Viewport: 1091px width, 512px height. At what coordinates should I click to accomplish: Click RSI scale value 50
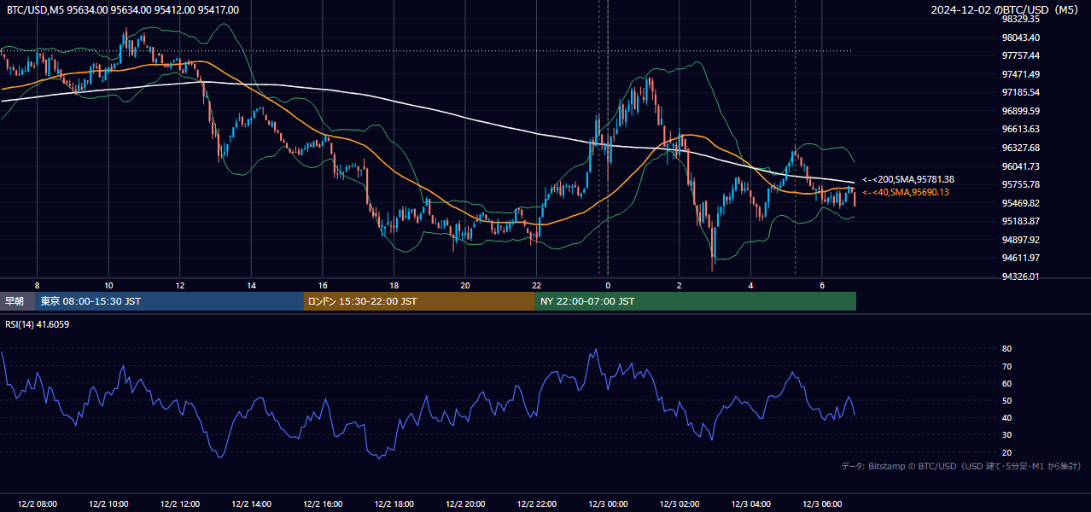tap(1007, 400)
